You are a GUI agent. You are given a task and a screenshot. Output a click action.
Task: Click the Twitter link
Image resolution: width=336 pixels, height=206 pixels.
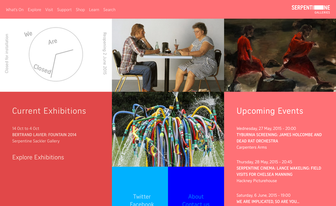pos(142,197)
